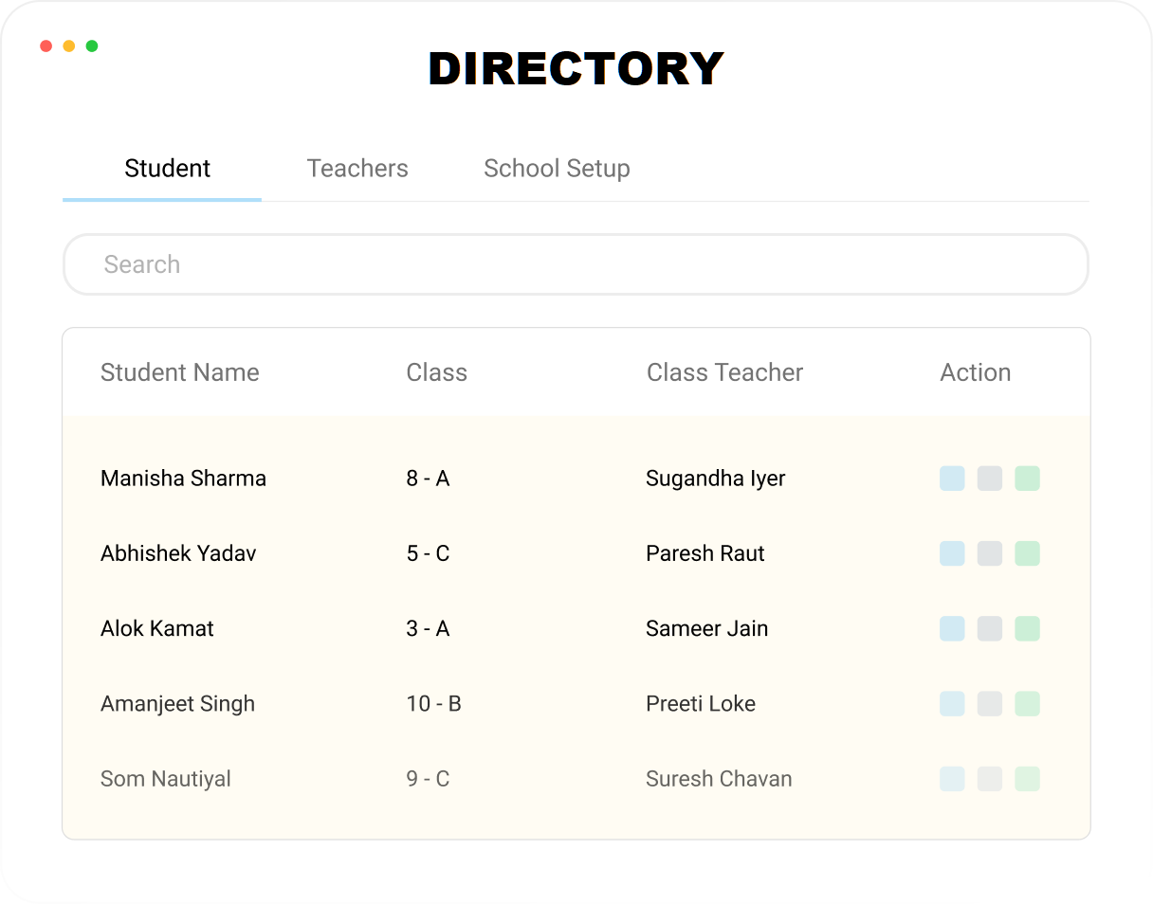Click the Class column header

click(436, 372)
